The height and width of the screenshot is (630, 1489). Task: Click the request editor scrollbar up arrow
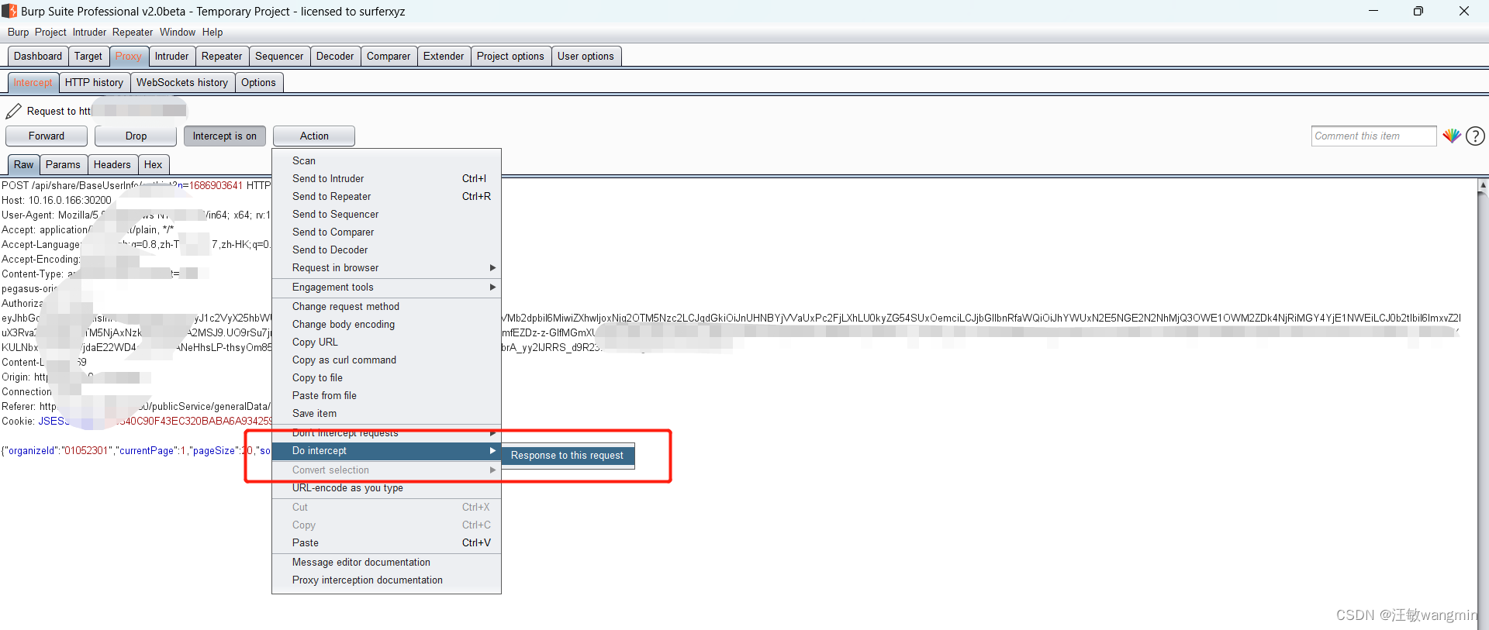click(1483, 186)
